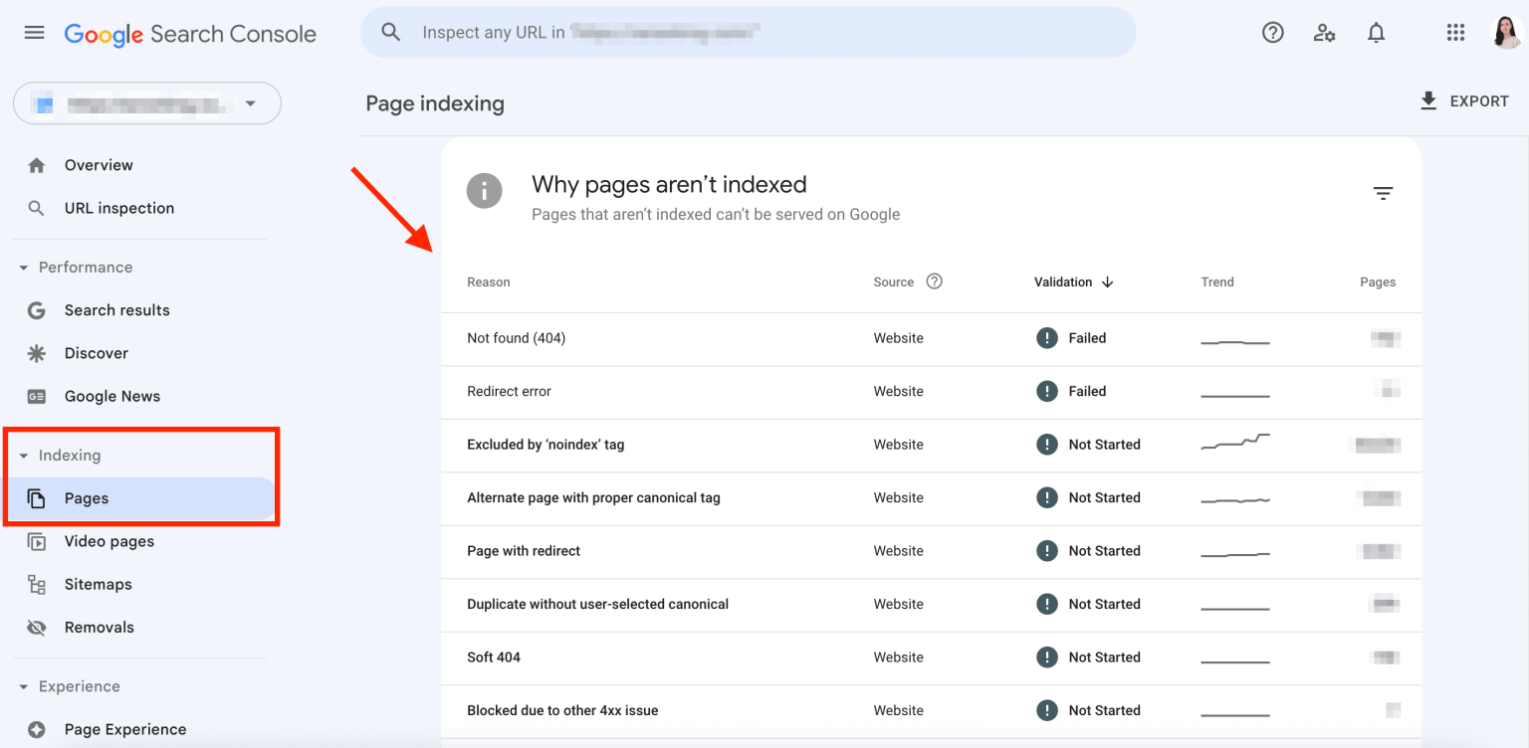Sort by the Validation column header
Image resolution: width=1529 pixels, height=748 pixels.
click(x=1063, y=282)
